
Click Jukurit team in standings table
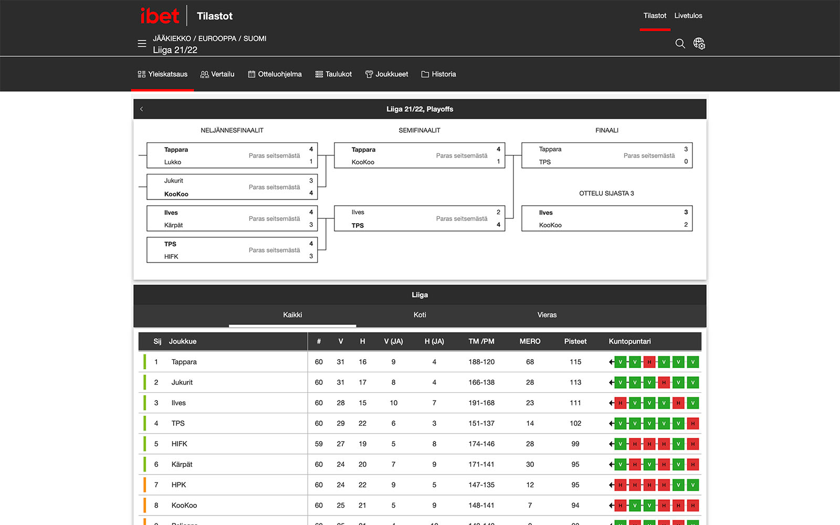182,382
